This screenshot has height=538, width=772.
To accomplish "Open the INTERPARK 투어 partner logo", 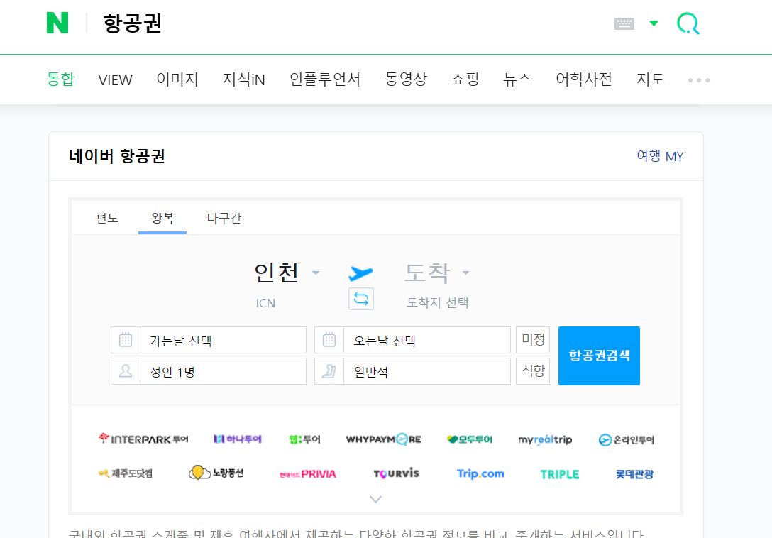I will (143, 439).
